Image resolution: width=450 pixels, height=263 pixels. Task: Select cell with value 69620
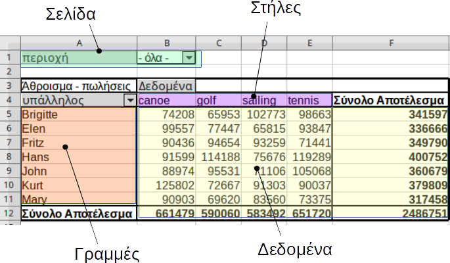click(x=219, y=199)
